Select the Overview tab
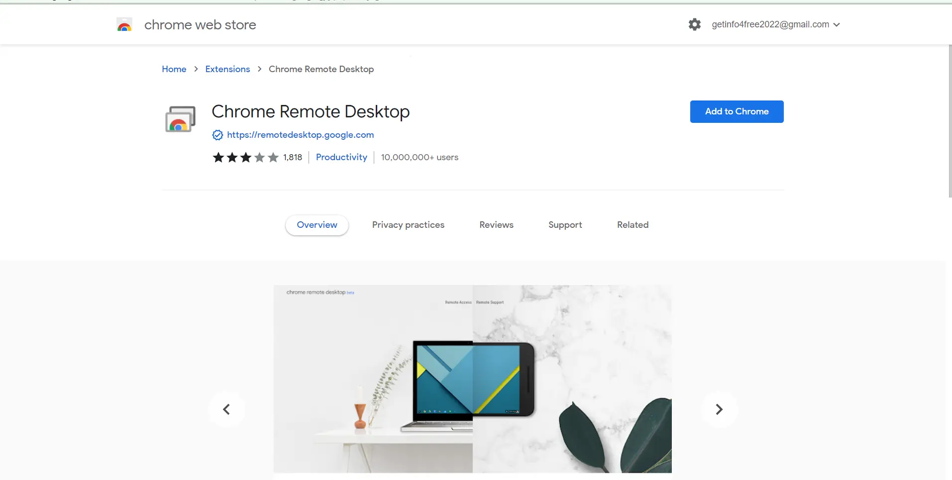 coord(317,225)
